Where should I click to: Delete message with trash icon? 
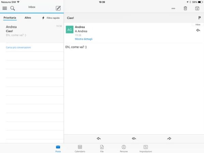click(185, 8)
